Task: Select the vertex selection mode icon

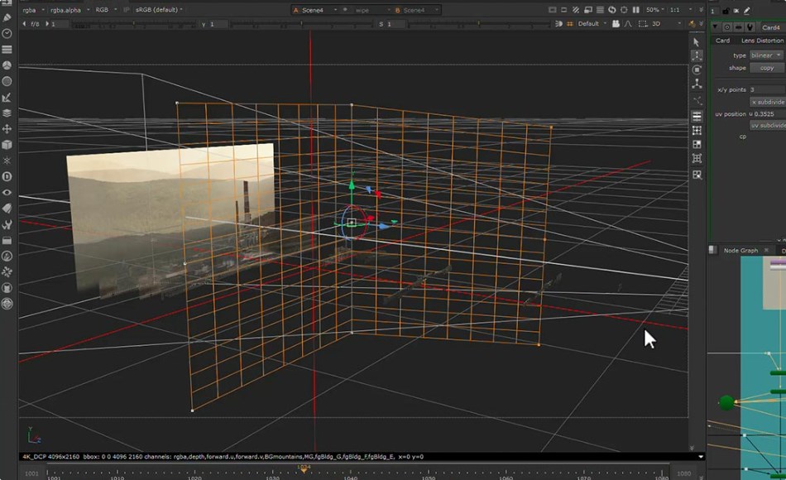Action: click(x=697, y=55)
